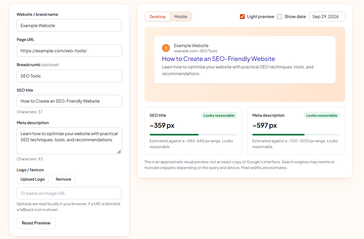The height and width of the screenshot is (239, 364).
Task: Click the SEO title width progress bar
Action: (x=193, y=135)
